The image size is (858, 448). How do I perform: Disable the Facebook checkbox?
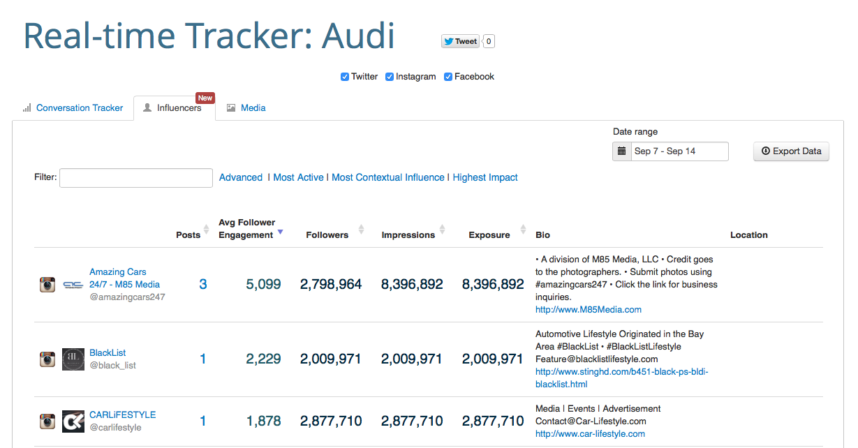click(x=448, y=77)
